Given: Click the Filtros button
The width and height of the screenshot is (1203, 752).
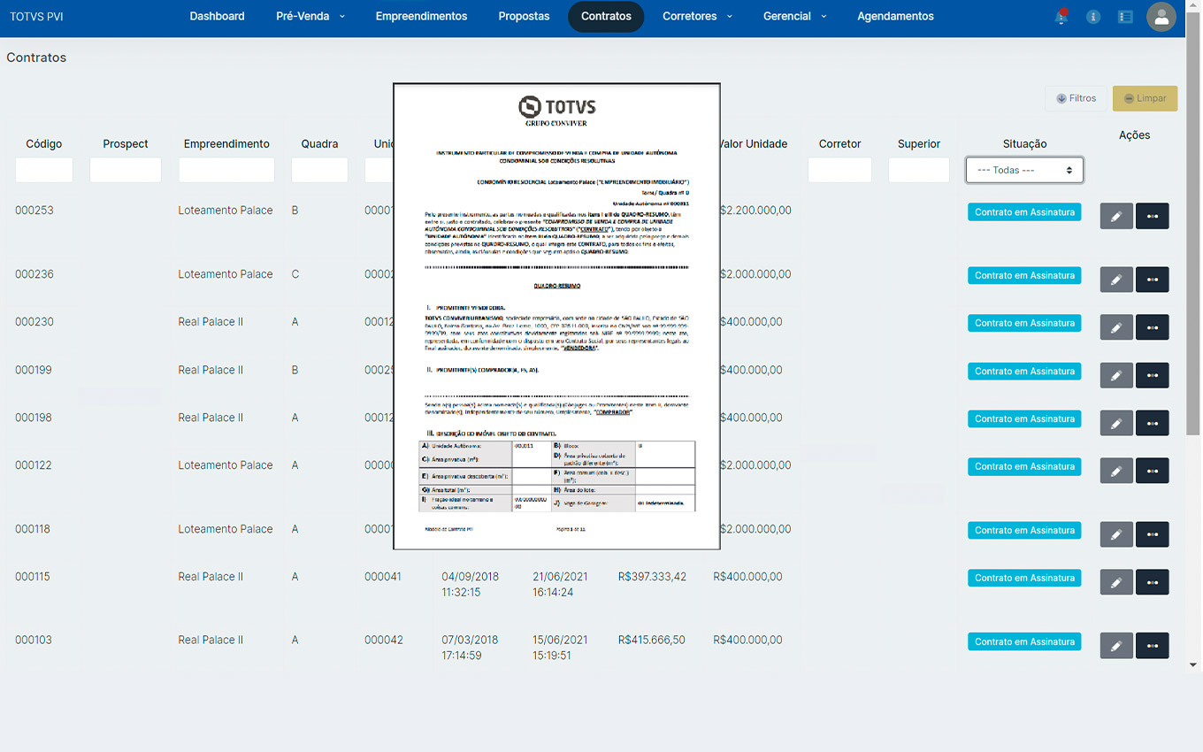Looking at the screenshot, I should pos(1076,98).
